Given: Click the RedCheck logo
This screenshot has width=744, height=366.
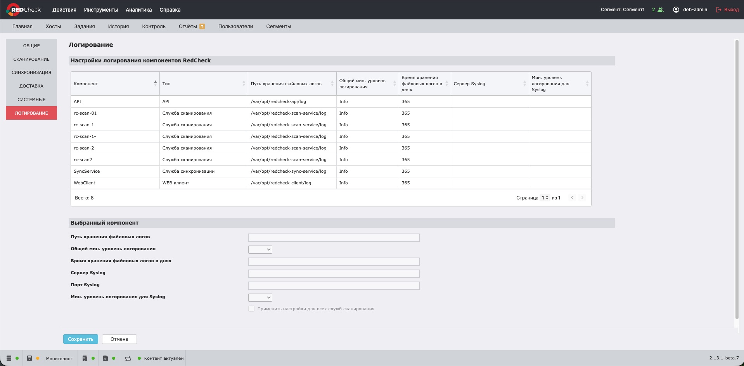Looking at the screenshot, I should tap(24, 10).
